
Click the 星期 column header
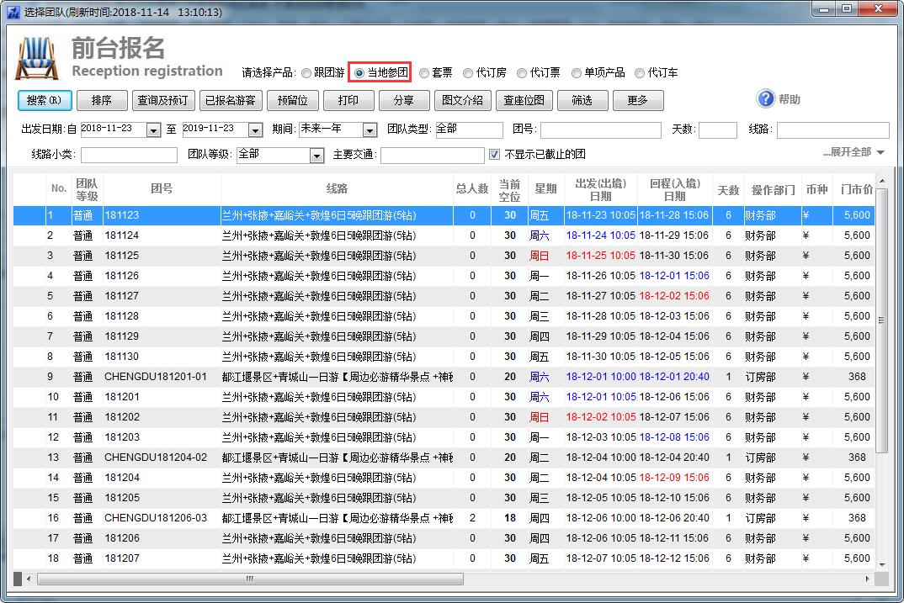(x=545, y=189)
